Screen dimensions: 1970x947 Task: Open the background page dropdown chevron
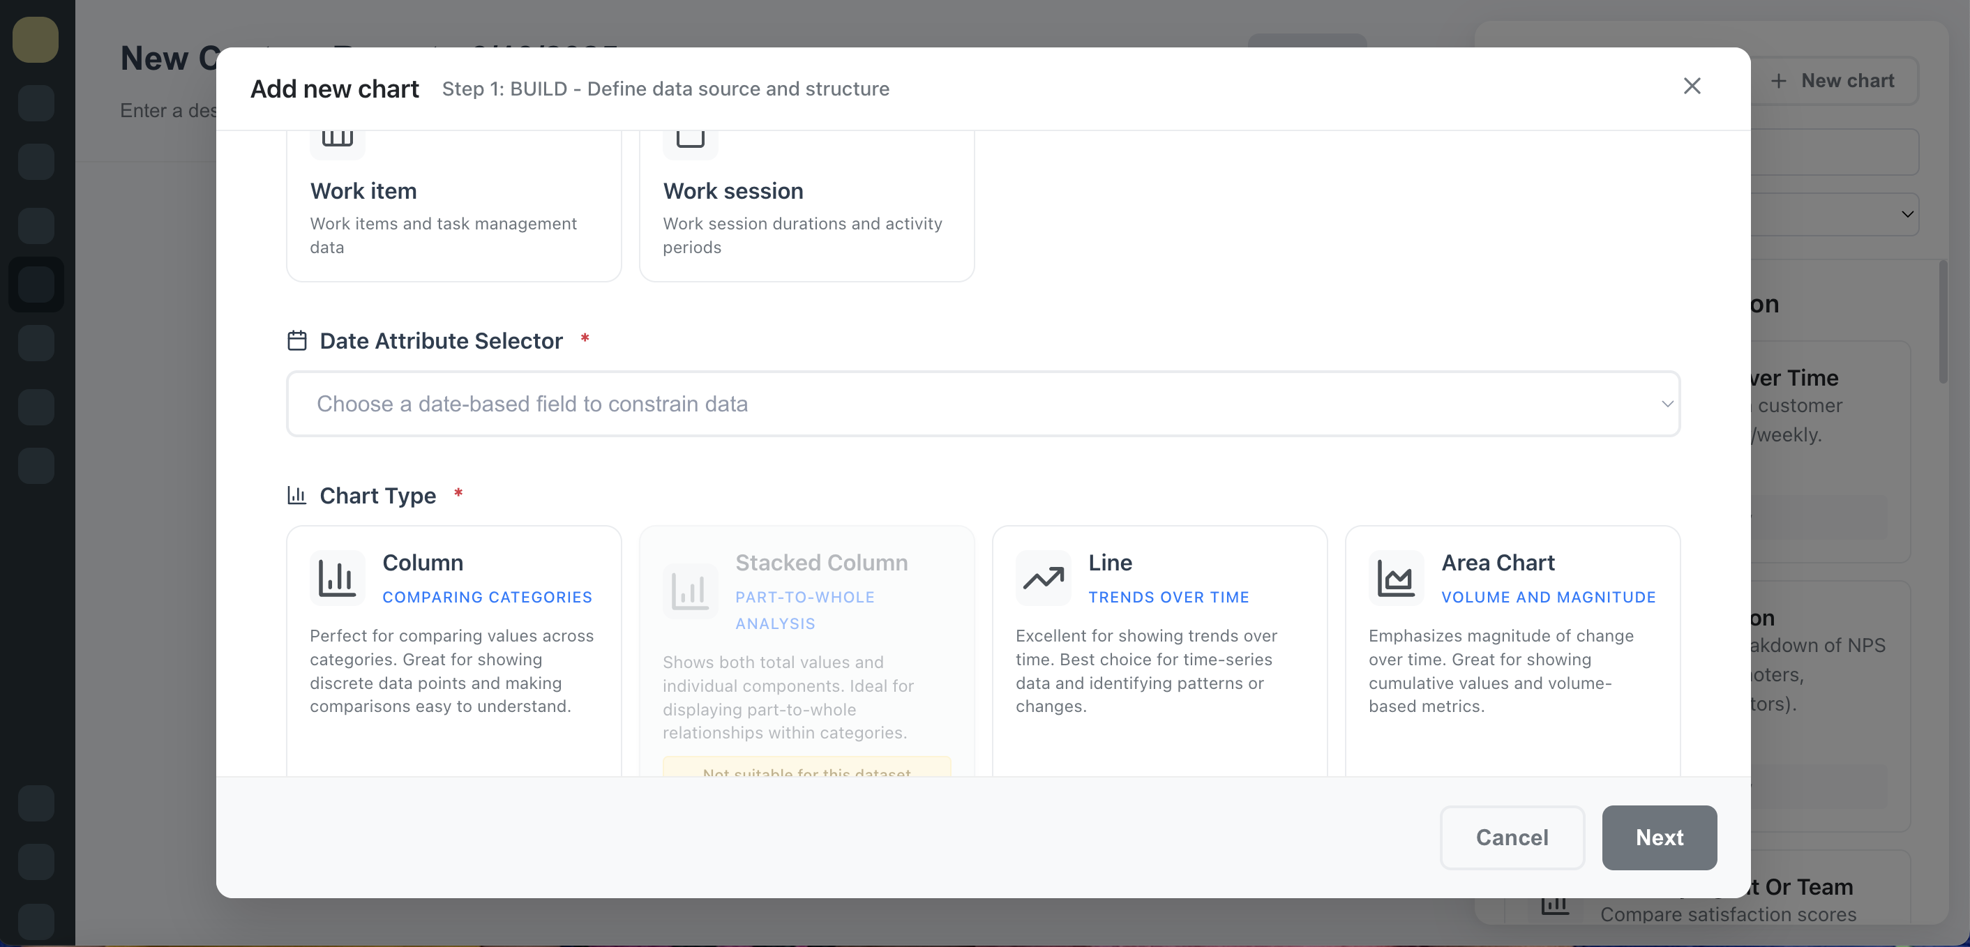pyautogui.click(x=1907, y=214)
